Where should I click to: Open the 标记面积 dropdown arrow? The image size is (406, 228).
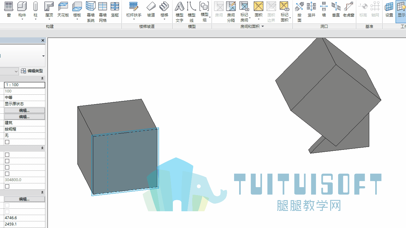(290, 18)
